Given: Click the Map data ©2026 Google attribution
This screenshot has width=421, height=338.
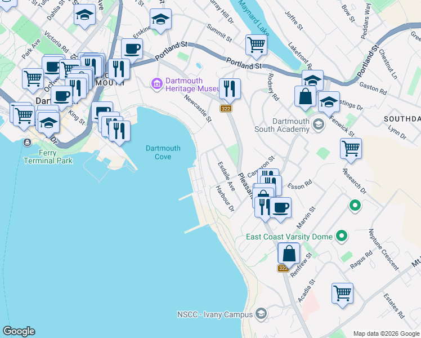Looking at the screenshot, I should pos(386,334).
